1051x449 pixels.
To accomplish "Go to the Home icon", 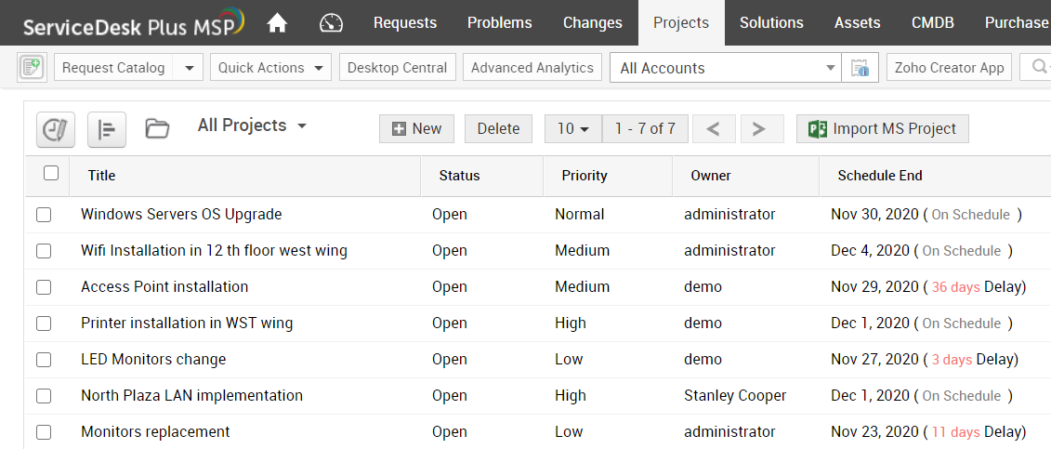I will (277, 22).
